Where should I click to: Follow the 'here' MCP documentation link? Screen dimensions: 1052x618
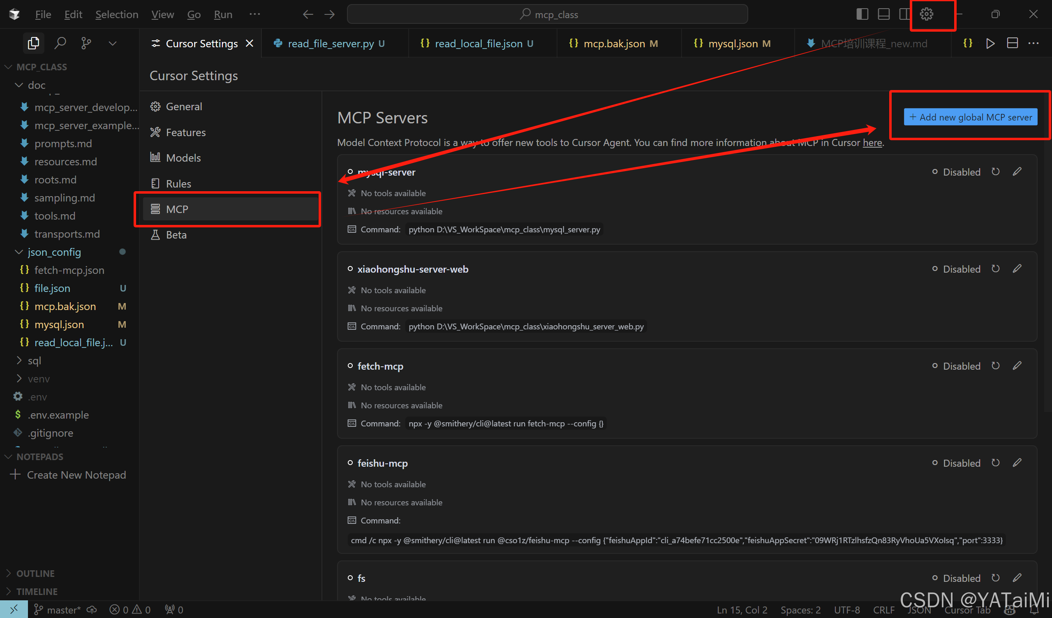pos(872,142)
